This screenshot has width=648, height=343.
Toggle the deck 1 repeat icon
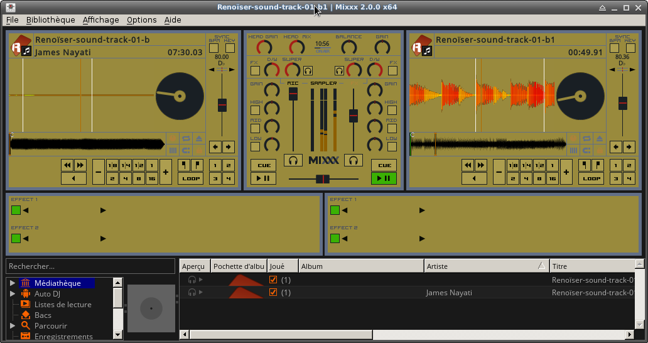point(186,138)
